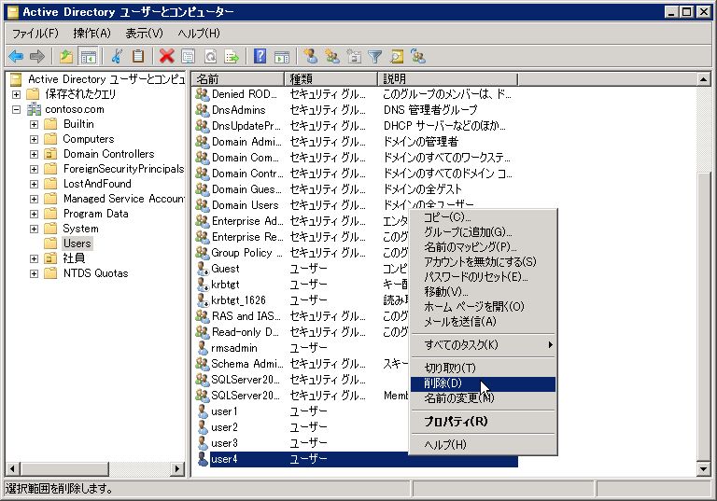Image resolution: width=717 pixels, height=501 pixels.
Task: Choose グループに追加(G) in context menu
Action: 483,232
